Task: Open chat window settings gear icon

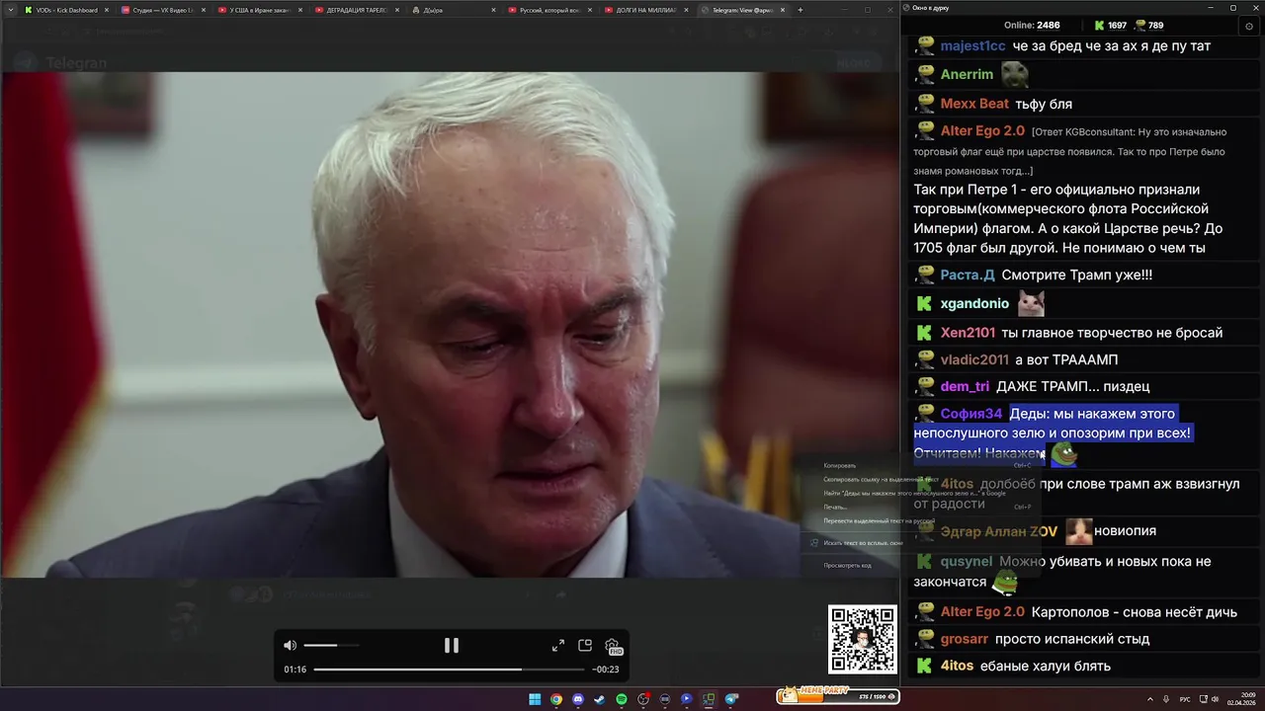Action: [x=1249, y=26]
